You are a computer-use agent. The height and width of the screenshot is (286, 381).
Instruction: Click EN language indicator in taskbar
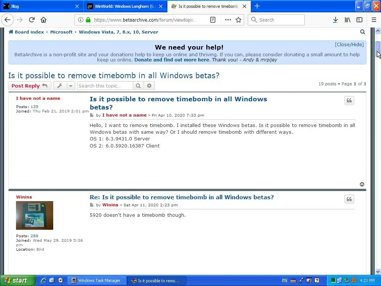(285, 280)
